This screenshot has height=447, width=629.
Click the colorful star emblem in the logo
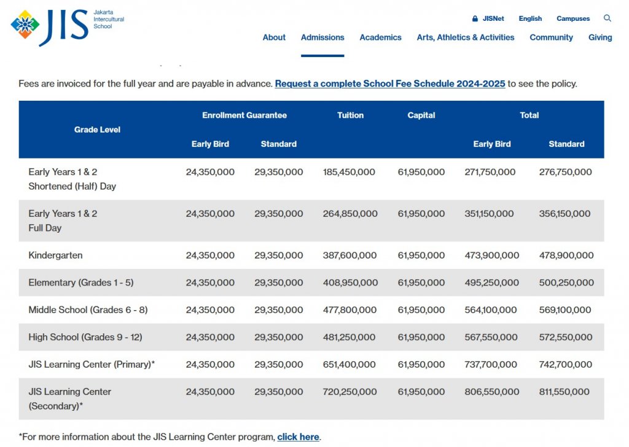coord(25,25)
